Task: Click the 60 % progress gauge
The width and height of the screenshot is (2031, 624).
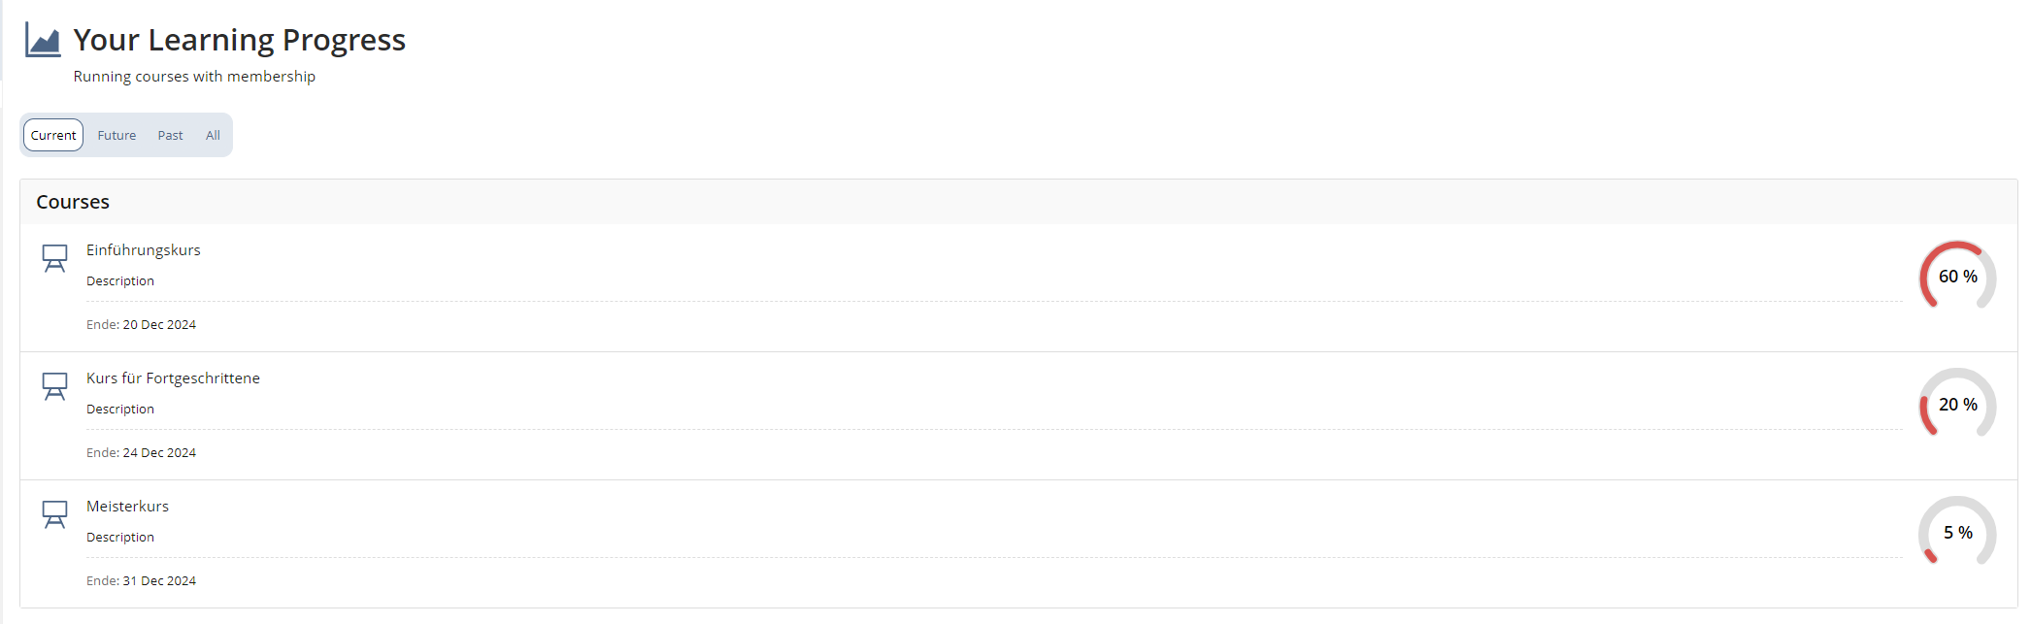Action: tap(1957, 277)
